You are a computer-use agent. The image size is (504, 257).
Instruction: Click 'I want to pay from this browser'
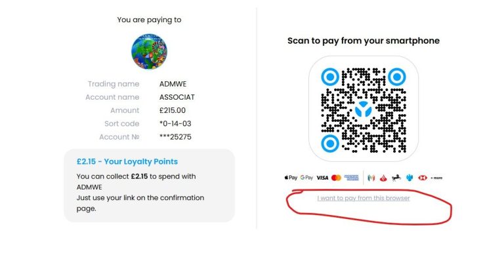[364, 198]
